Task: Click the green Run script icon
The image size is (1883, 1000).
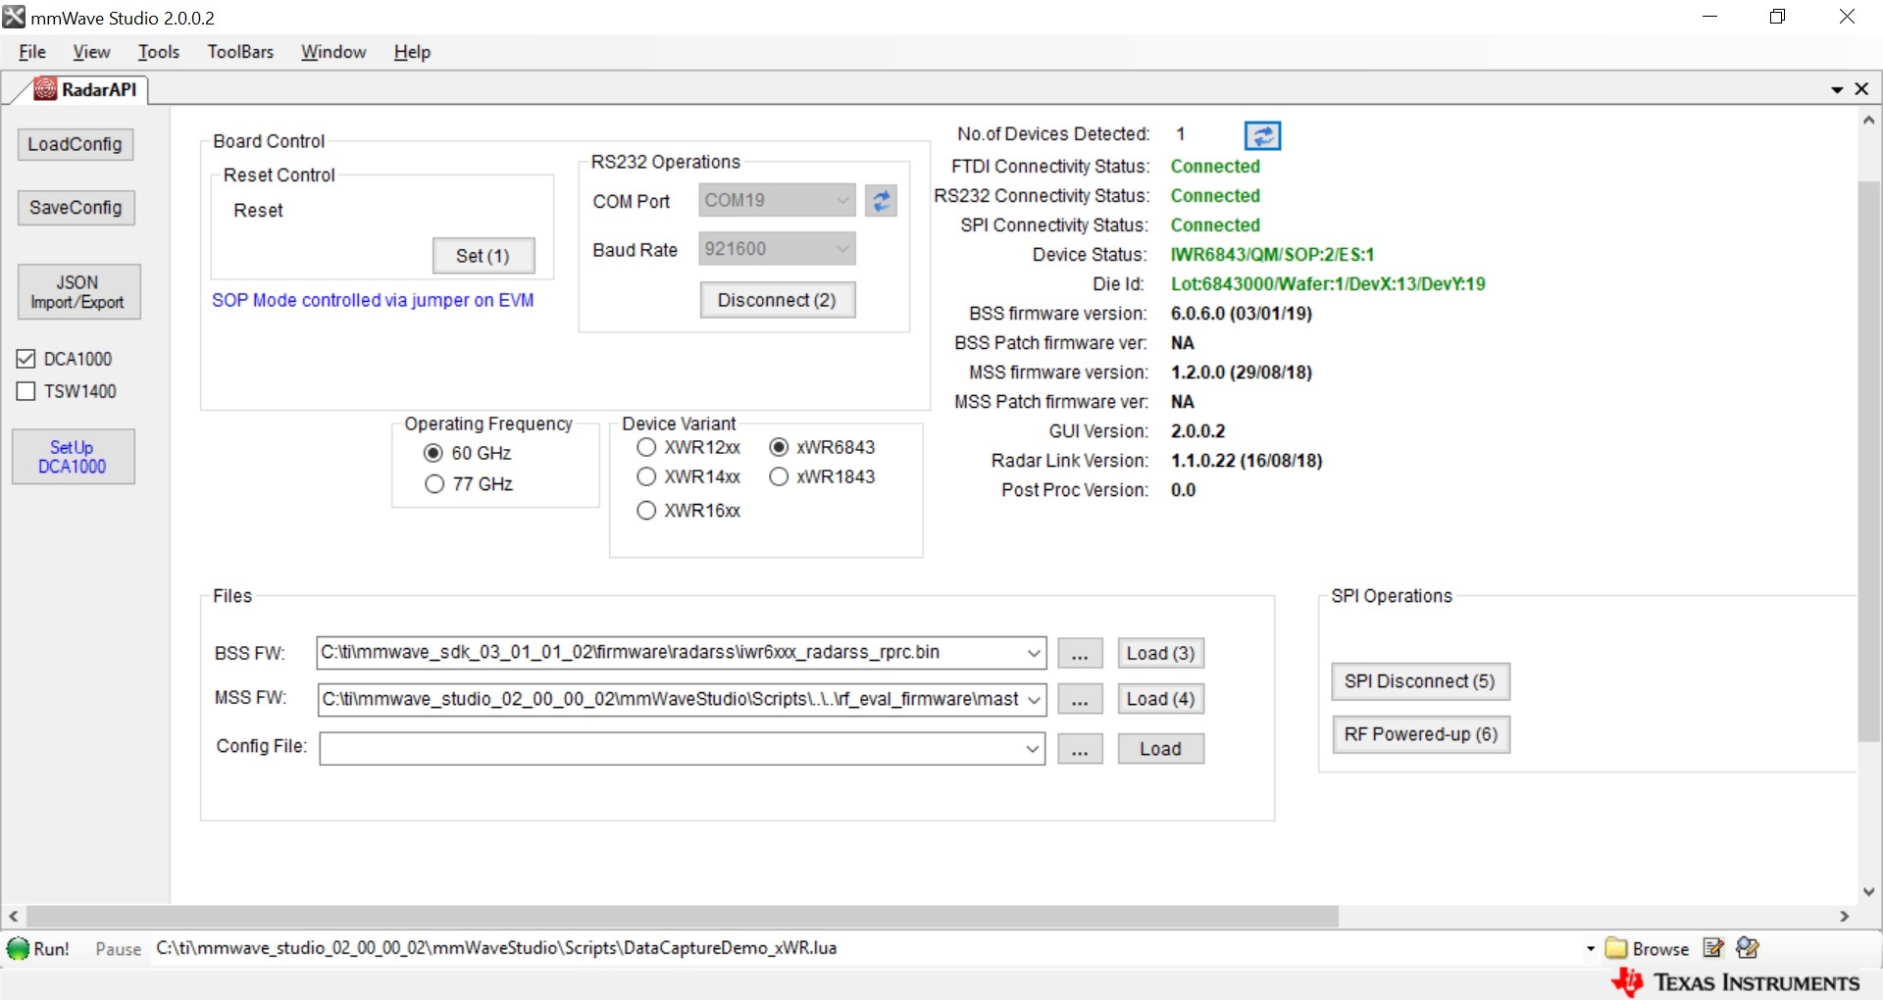Action: [x=18, y=948]
